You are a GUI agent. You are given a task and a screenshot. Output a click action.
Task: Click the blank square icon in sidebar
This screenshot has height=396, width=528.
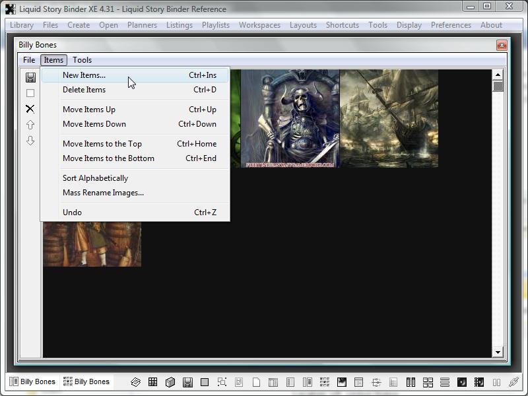tap(30, 93)
